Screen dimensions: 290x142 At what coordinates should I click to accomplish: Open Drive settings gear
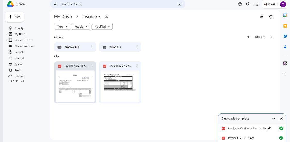pos(248,4)
